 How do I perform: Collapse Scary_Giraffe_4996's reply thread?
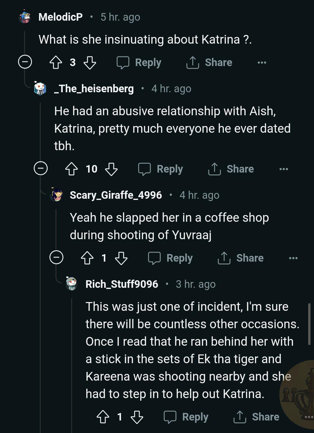[56, 258]
